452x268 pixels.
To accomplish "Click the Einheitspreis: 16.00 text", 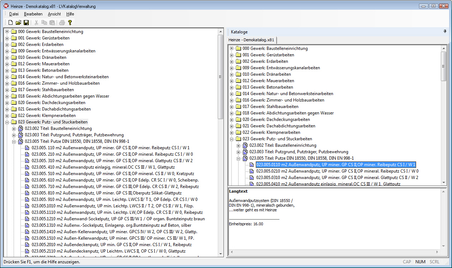I will tap(246, 224).
